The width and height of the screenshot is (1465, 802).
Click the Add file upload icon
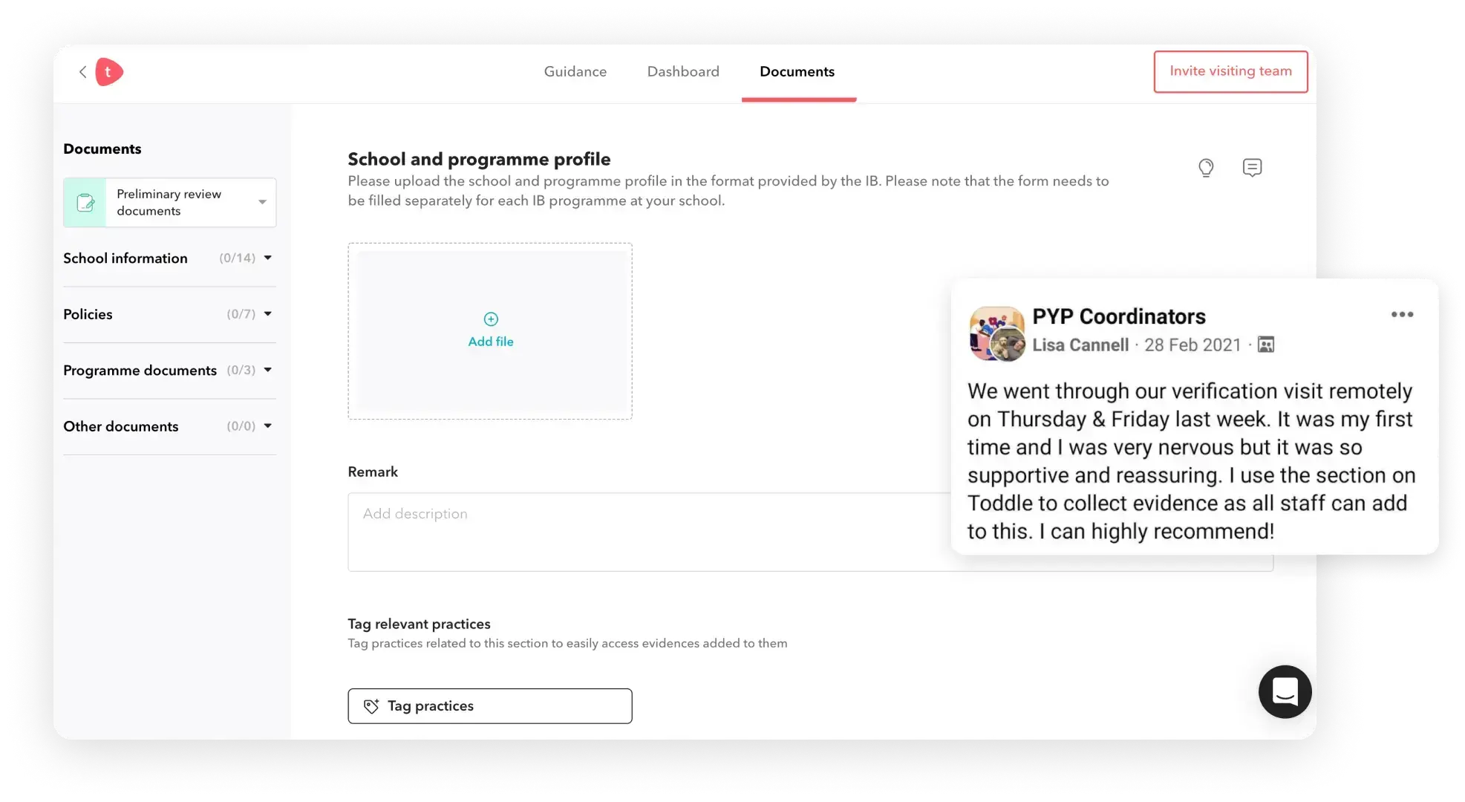tap(491, 318)
